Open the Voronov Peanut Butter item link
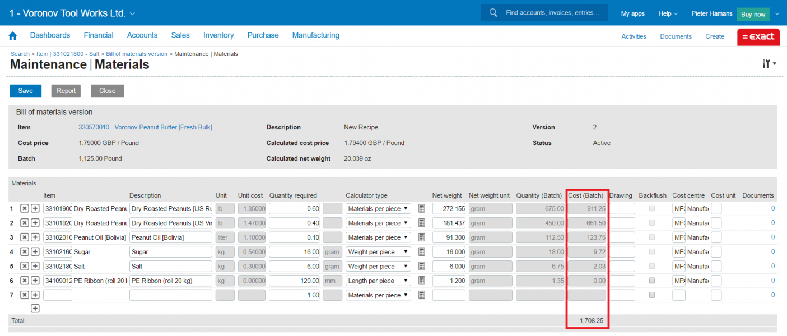This screenshot has width=787, height=336. pos(145,127)
